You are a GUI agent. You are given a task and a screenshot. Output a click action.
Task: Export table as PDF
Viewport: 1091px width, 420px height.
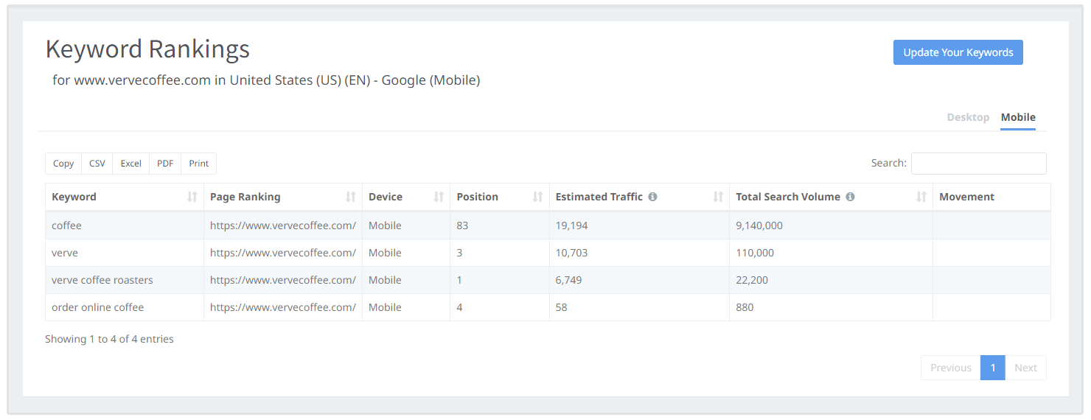coord(165,164)
